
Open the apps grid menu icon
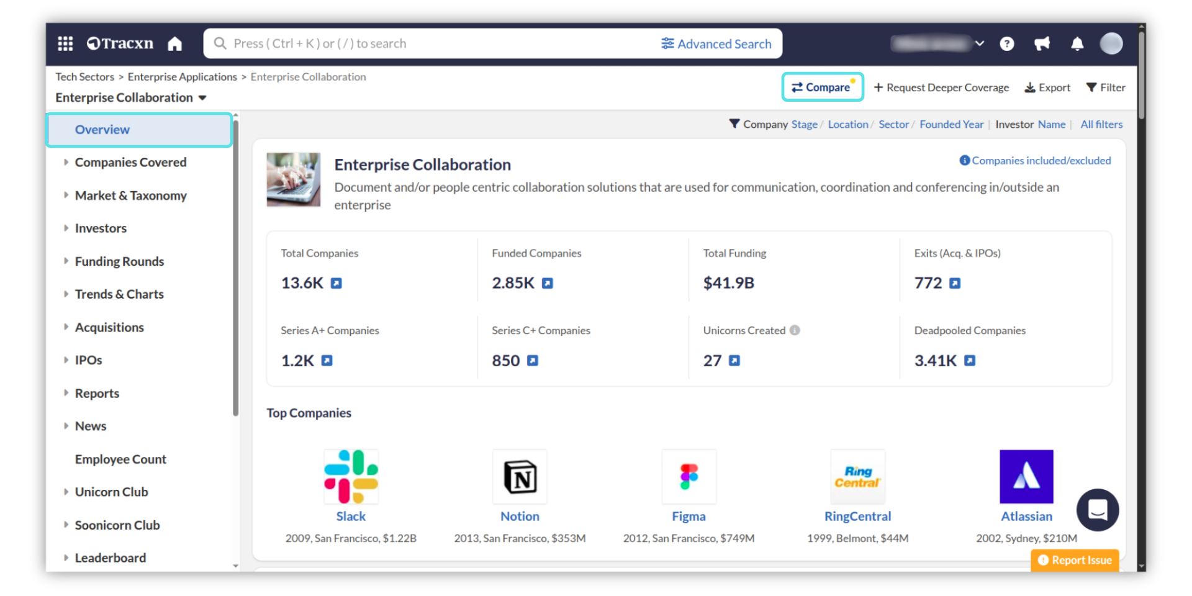tap(65, 43)
